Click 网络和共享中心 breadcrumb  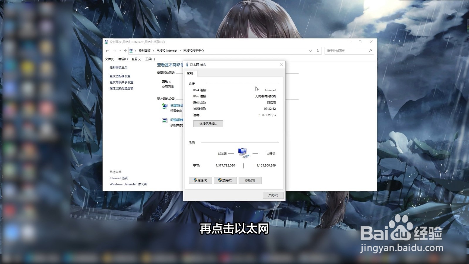pyautogui.click(x=194, y=50)
